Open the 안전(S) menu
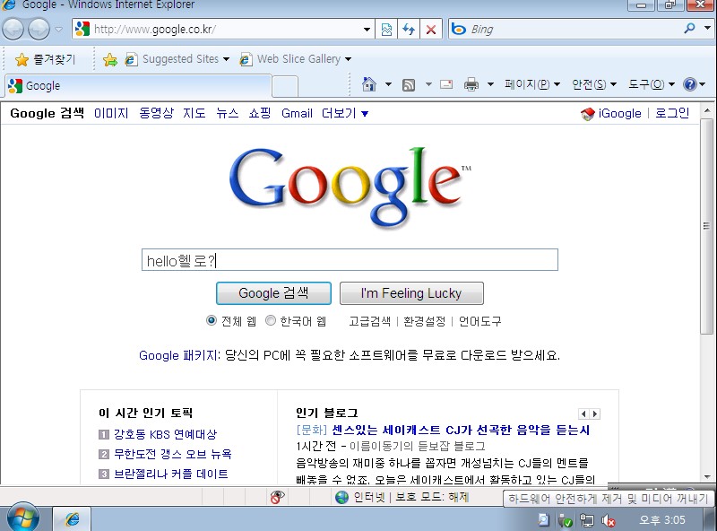Viewport: 717px width, 531px height. 594,84
